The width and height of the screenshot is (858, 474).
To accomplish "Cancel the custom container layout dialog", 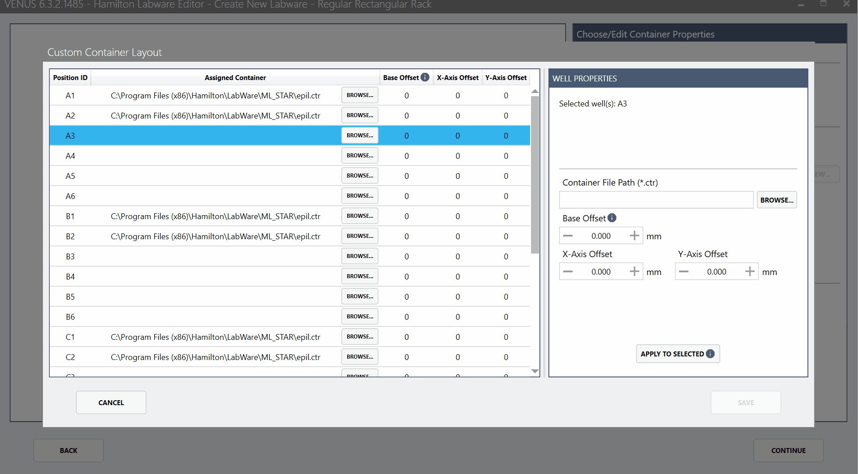I will 111,402.
